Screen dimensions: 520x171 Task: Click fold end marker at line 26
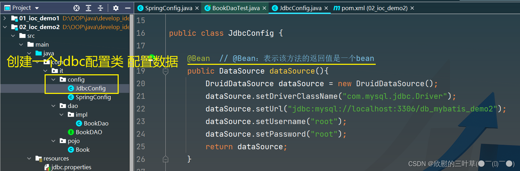pos(165,159)
